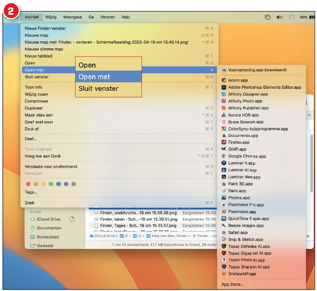
Task: Choose Comprimeer menu entry
Action: [119, 101]
